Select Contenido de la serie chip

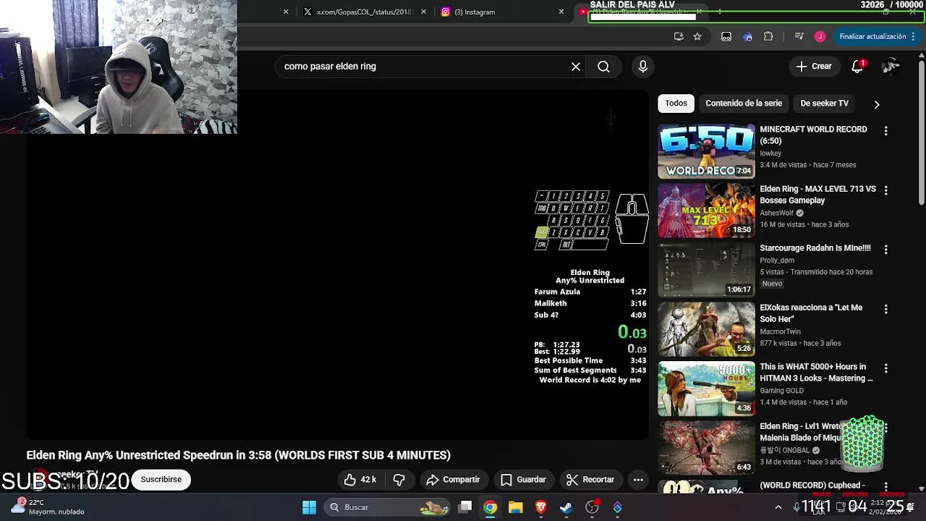[744, 103]
